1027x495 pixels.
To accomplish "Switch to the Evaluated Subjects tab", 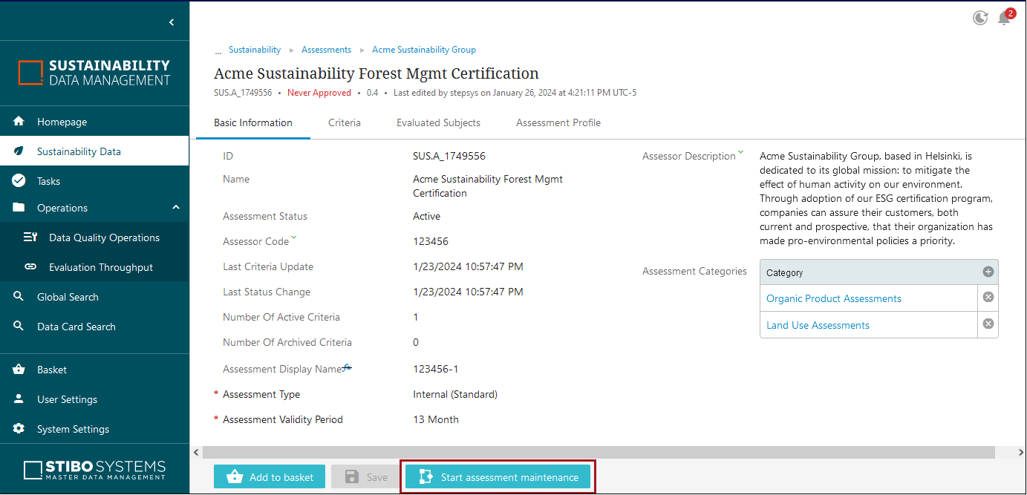I will (x=438, y=122).
